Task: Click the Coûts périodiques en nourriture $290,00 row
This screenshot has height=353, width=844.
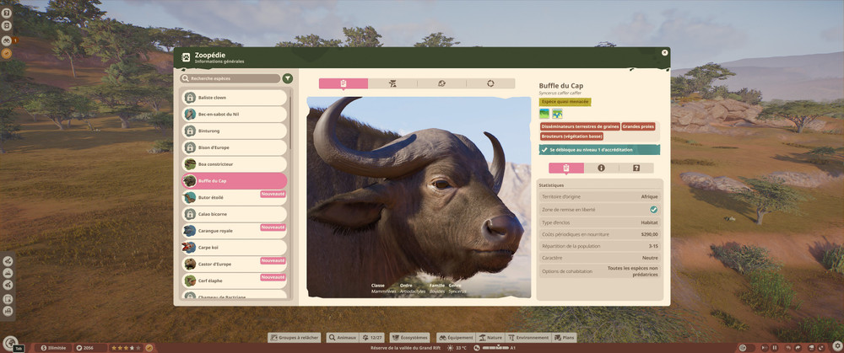Action: [x=599, y=234]
